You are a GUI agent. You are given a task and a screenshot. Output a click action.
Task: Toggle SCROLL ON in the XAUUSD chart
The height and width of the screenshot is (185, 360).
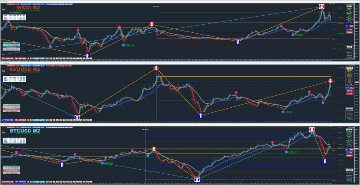[x=39, y=120]
